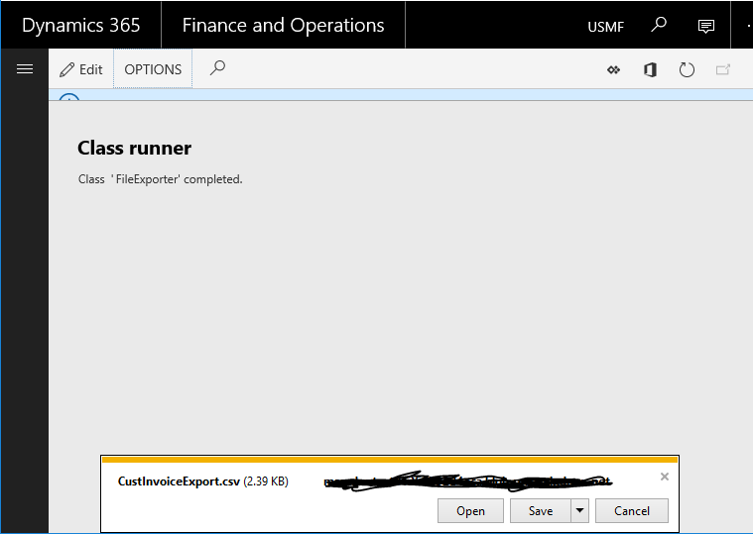
Task: Click the search magnifier in the top header
Action: (x=659, y=26)
